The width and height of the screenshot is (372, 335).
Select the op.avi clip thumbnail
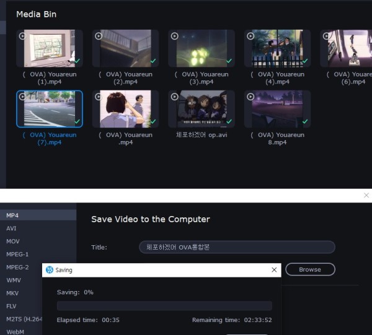pyautogui.click(x=201, y=109)
